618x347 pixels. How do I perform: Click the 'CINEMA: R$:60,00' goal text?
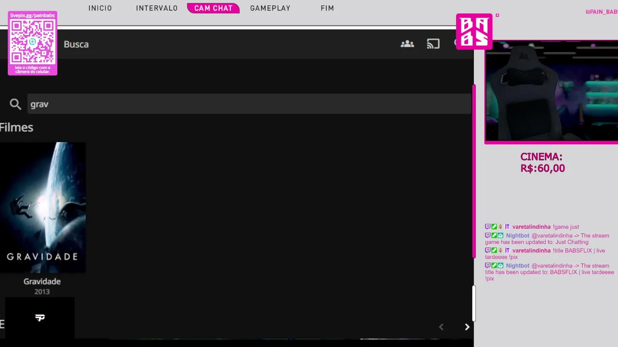pos(542,163)
